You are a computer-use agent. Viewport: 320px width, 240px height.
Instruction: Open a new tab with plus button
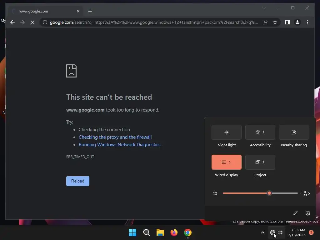pos(90,11)
